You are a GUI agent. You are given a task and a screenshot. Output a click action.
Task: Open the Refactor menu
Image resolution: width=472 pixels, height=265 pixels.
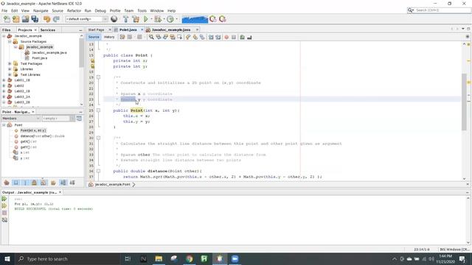click(x=74, y=10)
